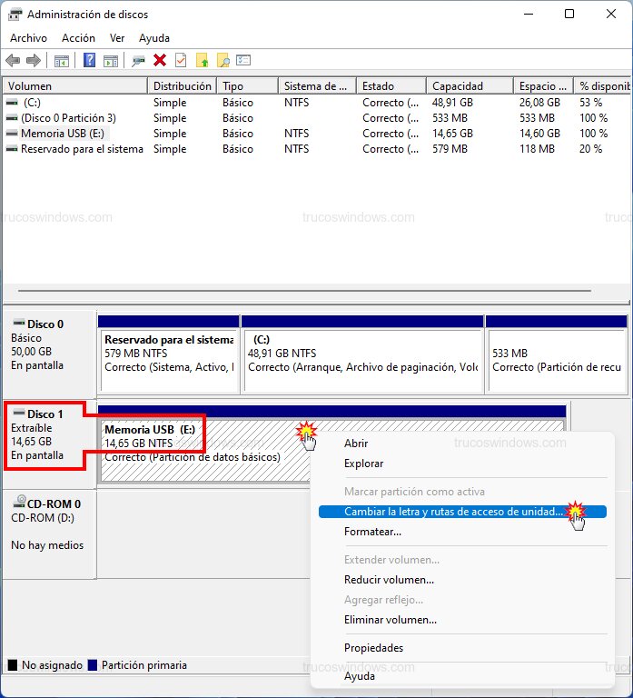Click Propiedades in the context menu

click(373, 648)
